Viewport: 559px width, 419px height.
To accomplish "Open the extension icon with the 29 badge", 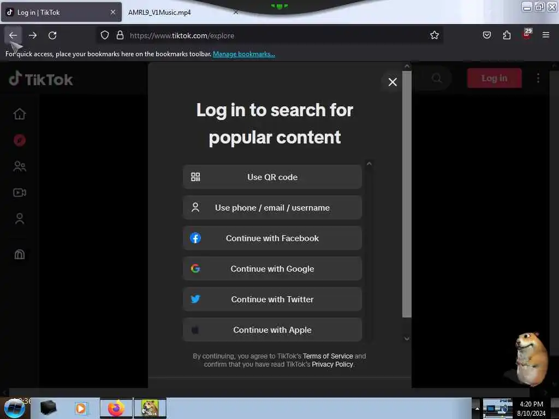I will click(527, 33).
